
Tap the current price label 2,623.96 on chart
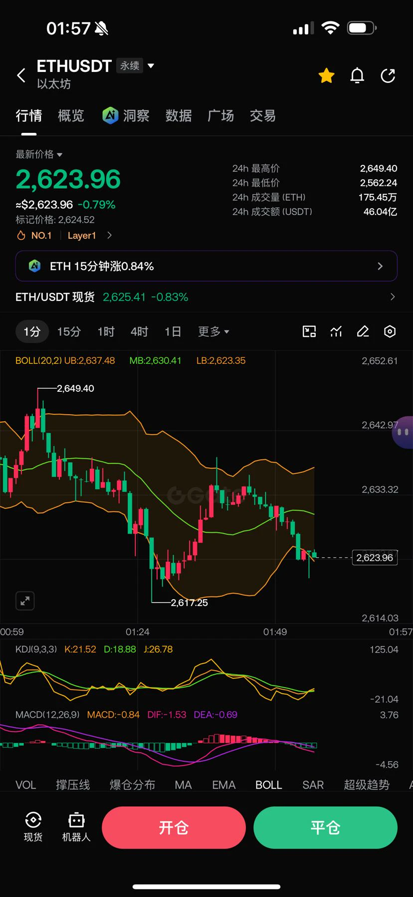[x=375, y=557]
